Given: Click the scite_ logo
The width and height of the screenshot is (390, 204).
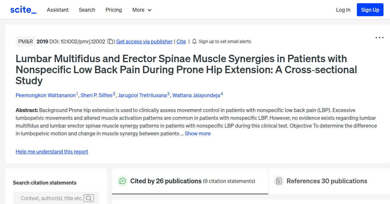Looking at the screenshot, I should click(23, 9).
